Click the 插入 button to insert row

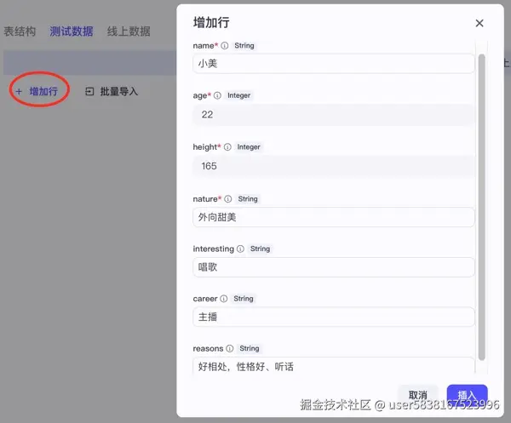coord(467,395)
